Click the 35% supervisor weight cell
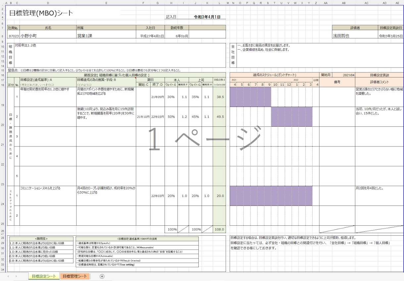The width and height of the screenshot is (404, 281). (x=195, y=97)
